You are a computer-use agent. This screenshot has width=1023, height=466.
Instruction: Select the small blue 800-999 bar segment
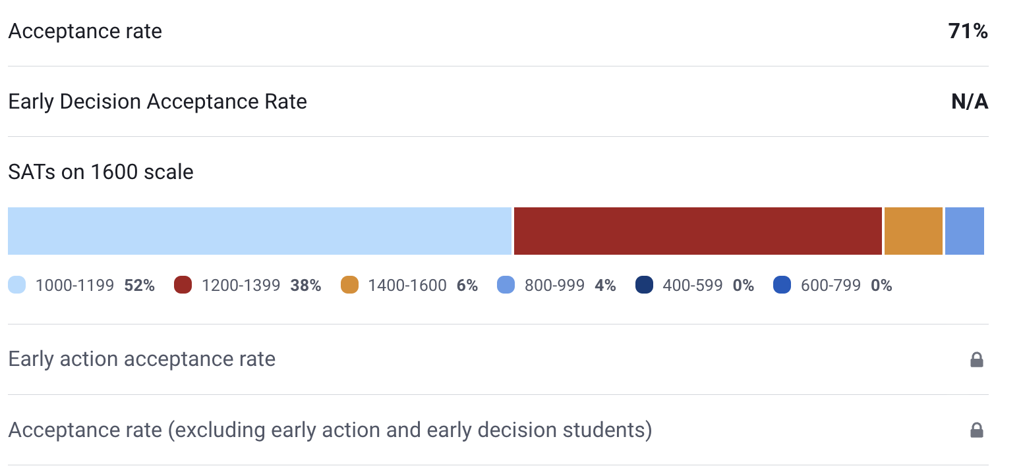tap(964, 231)
